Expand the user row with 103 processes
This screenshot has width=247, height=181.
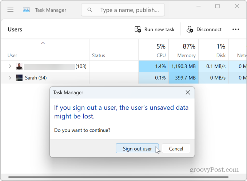[x=10, y=66]
